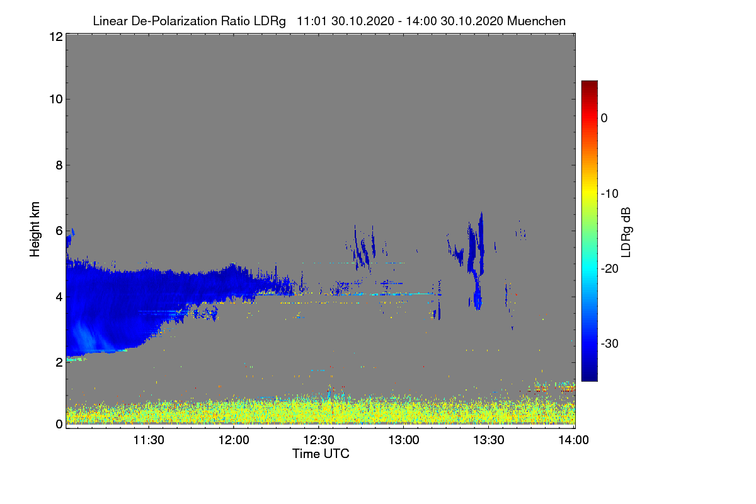Click the height axis tick label '10'
Viewport: 756px width, 504px height.
point(55,99)
